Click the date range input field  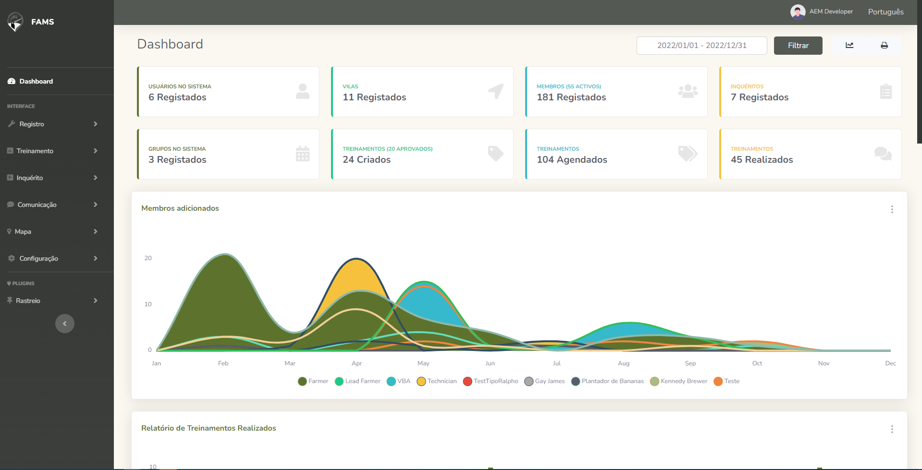pos(701,45)
